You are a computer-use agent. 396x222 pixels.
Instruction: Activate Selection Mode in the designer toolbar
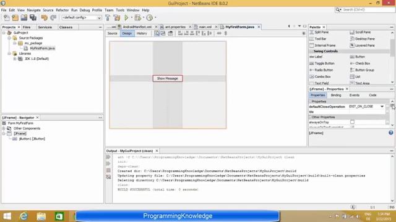pos(157,33)
